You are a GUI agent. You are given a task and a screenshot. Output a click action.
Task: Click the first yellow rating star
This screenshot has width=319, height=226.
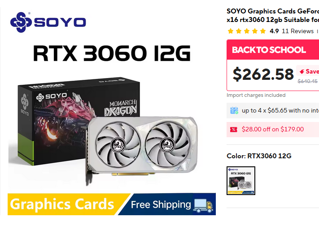[x=231, y=31]
